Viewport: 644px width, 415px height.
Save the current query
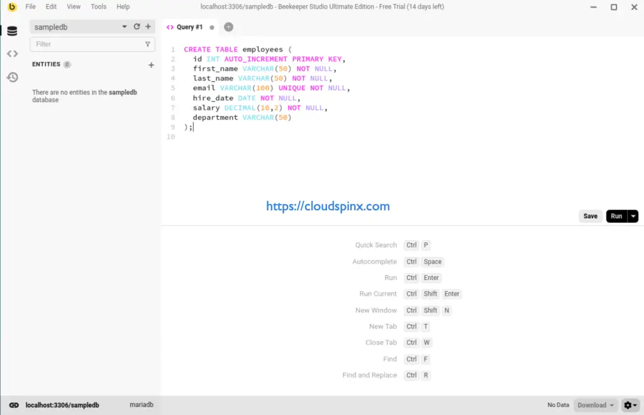tap(590, 215)
